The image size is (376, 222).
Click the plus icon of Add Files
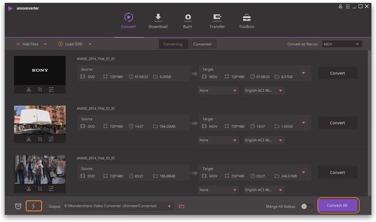pos(18,44)
